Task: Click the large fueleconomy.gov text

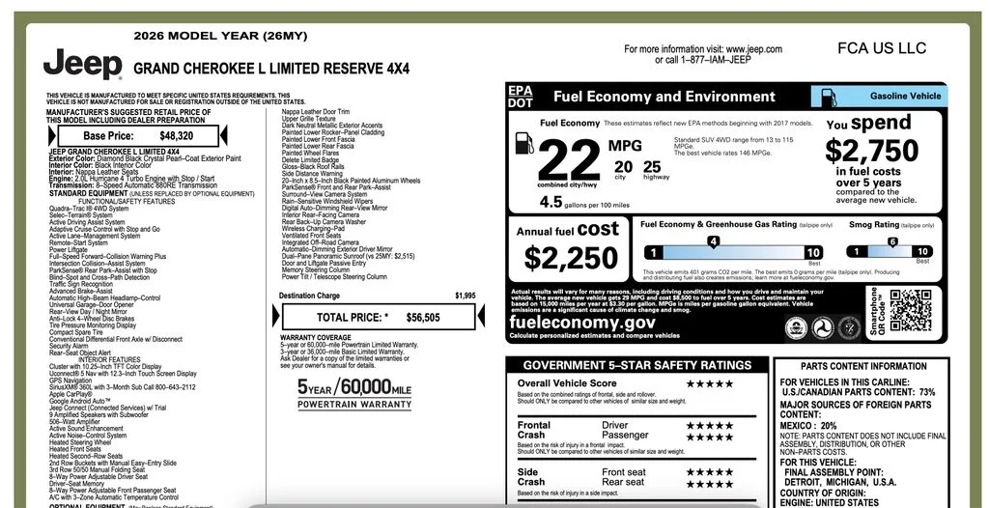Action: click(582, 324)
